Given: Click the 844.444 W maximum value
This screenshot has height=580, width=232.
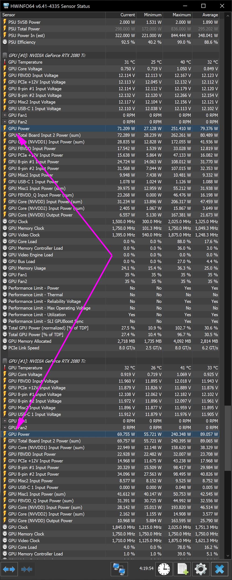Looking at the screenshot, I should [181, 35].
